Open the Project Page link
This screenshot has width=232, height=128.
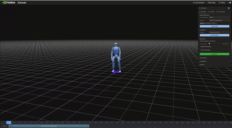pos(212,3)
